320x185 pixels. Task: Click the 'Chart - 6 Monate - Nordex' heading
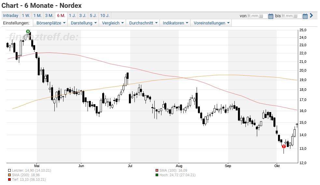click(42, 6)
